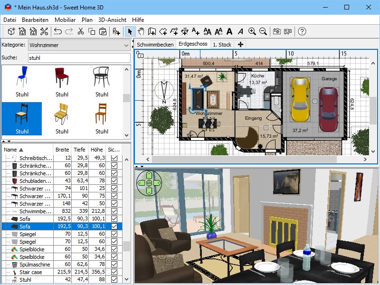Open help with the question mark icon
Image resolution: width=380 pixels, height=285 pixels.
click(302, 31)
